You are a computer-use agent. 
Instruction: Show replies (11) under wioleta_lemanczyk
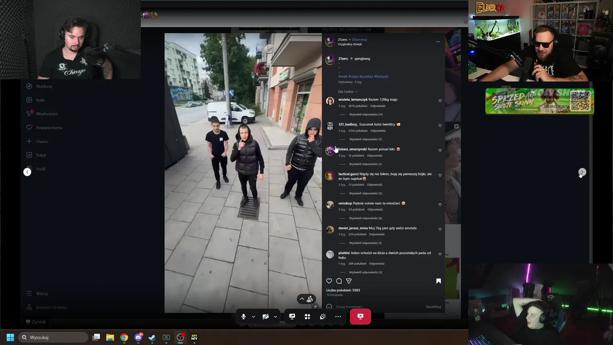[366, 115]
